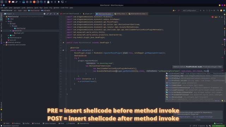Open the Terminal tool window

36,123
